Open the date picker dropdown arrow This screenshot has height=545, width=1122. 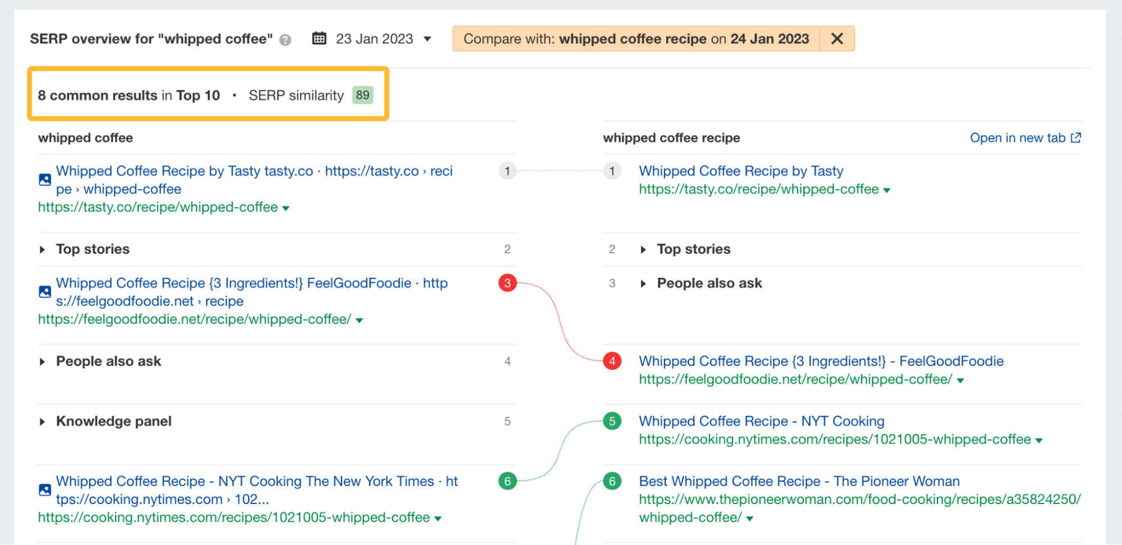pyautogui.click(x=427, y=39)
